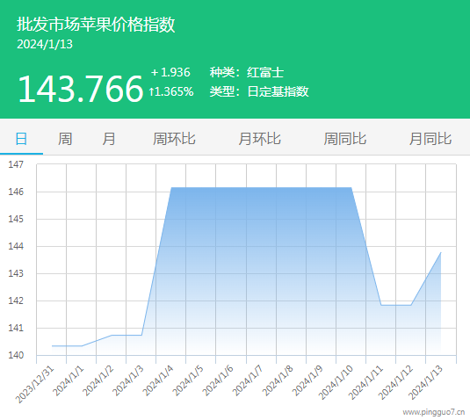Click the header date 2024/1/13

pyautogui.click(x=45, y=44)
